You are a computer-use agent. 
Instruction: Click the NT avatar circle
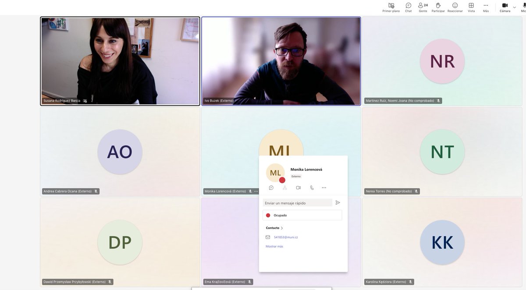coord(442,152)
